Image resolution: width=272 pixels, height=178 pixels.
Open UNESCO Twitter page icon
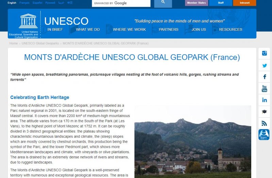click(x=264, y=65)
